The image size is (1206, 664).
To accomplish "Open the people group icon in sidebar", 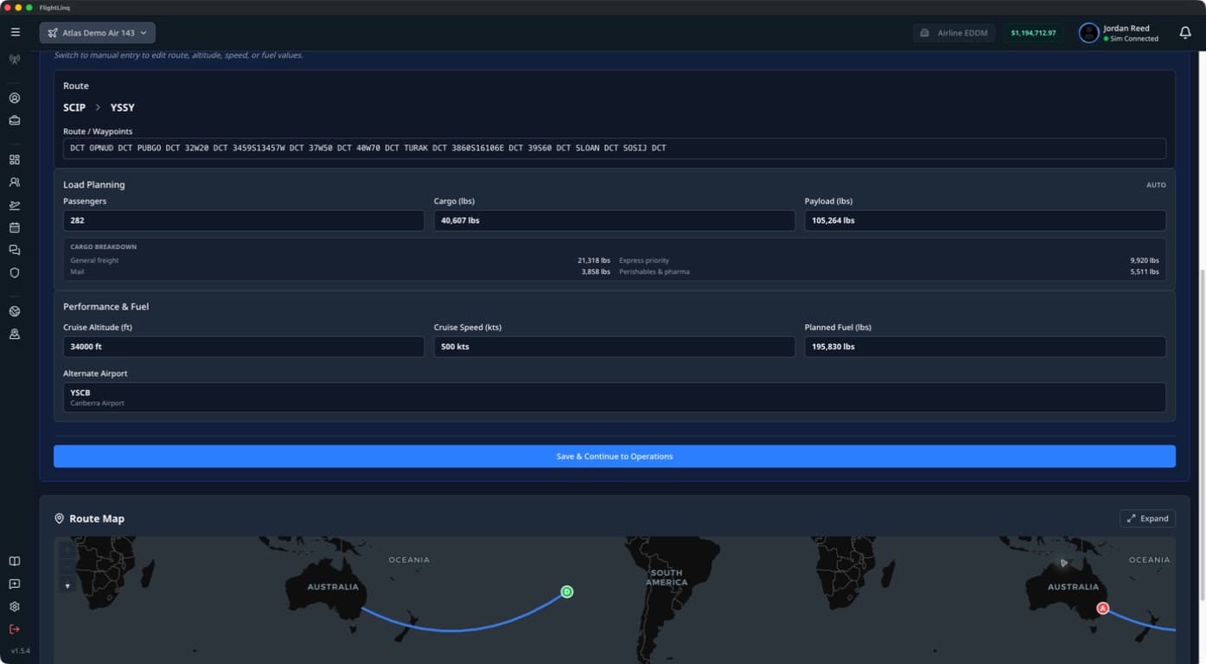I will (x=15, y=182).
